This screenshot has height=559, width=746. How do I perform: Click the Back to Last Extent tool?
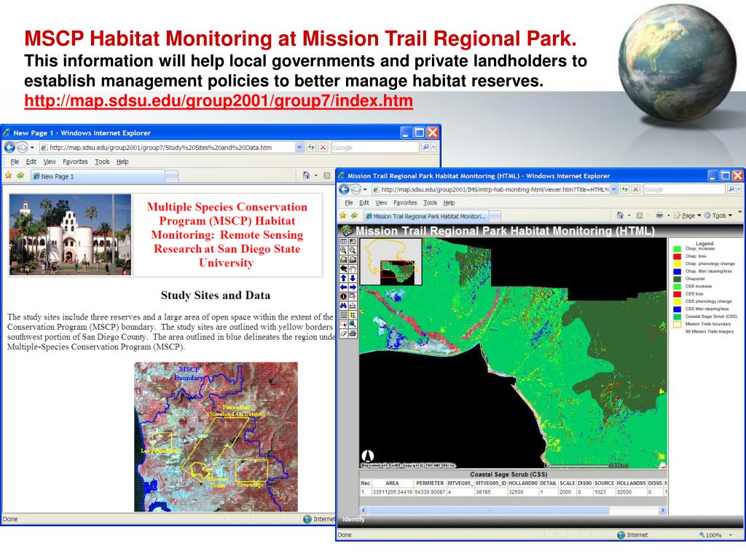pos(344,269)
